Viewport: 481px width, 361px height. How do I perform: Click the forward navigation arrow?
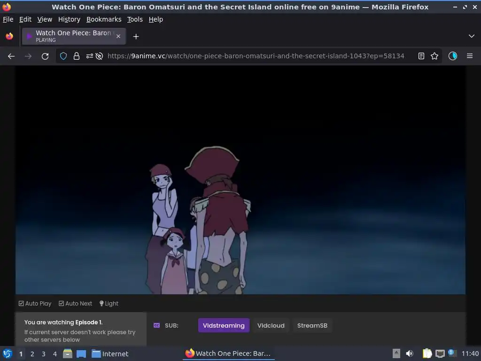28,56
